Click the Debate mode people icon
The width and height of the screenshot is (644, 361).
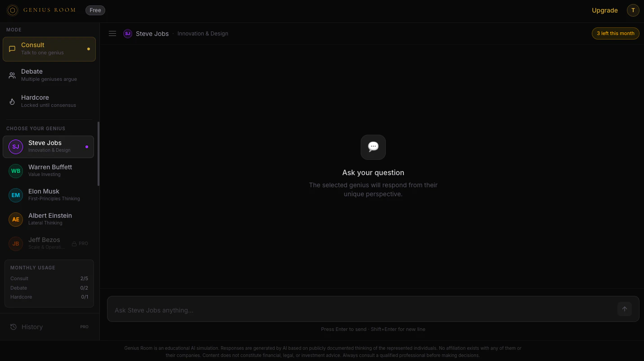point(12,75)
